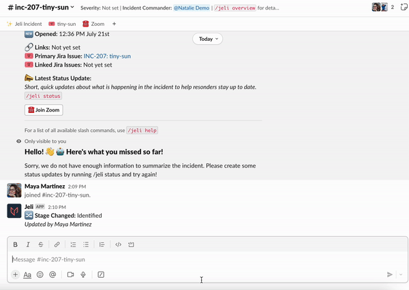Open the INC-207: tiny-sun Jira link
This screenshot has height=290, width=409.
[107, 57]
